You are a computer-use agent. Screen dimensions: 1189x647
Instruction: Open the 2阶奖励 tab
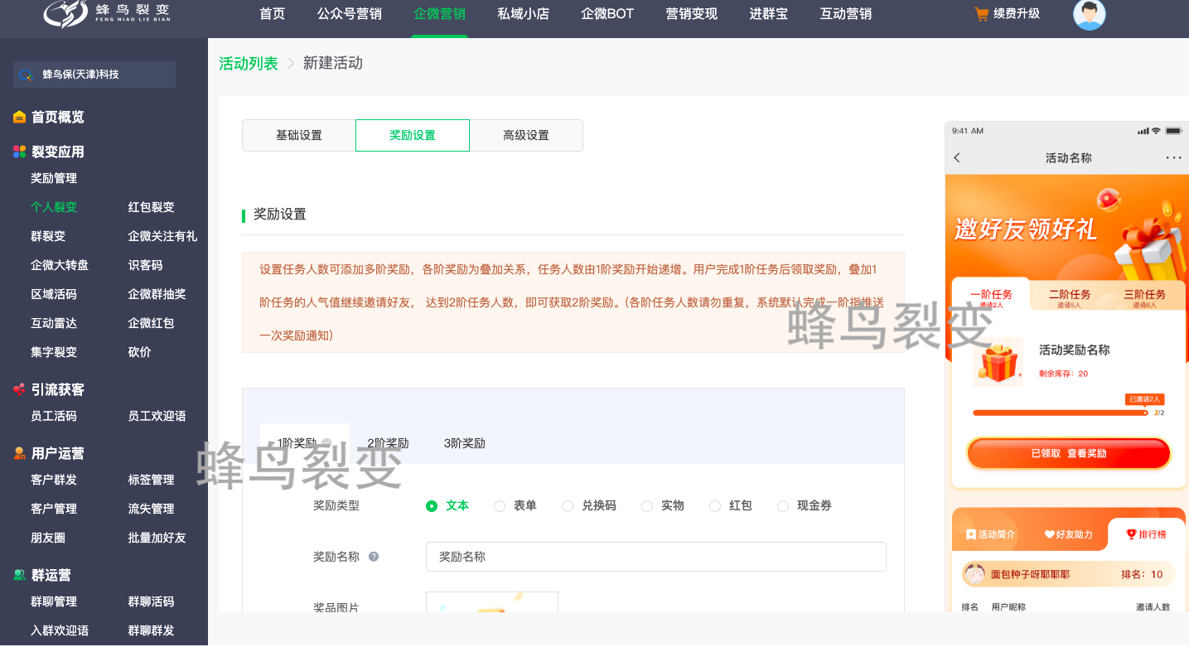pyautogui.click(x=388, y=443)
